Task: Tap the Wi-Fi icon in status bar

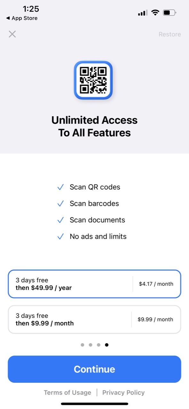Action: (155, 12)
